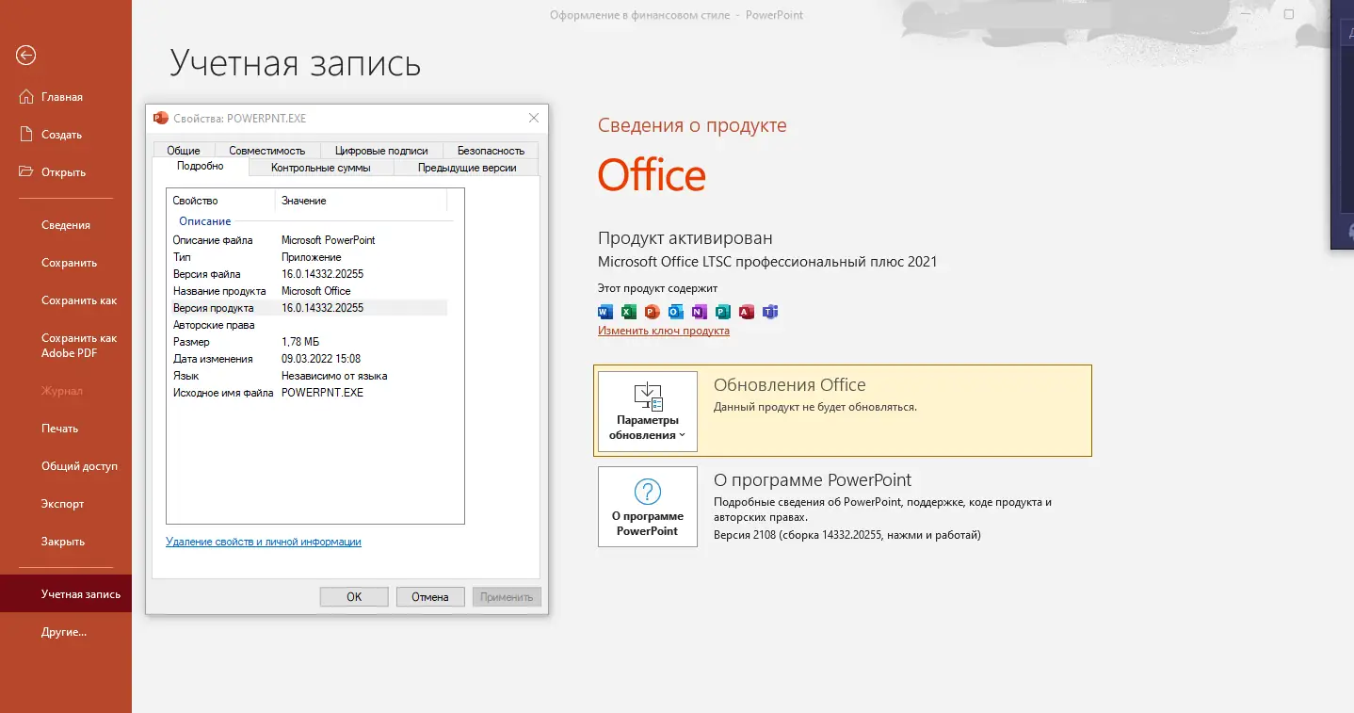Select the Word application icon

click(605, 311)
